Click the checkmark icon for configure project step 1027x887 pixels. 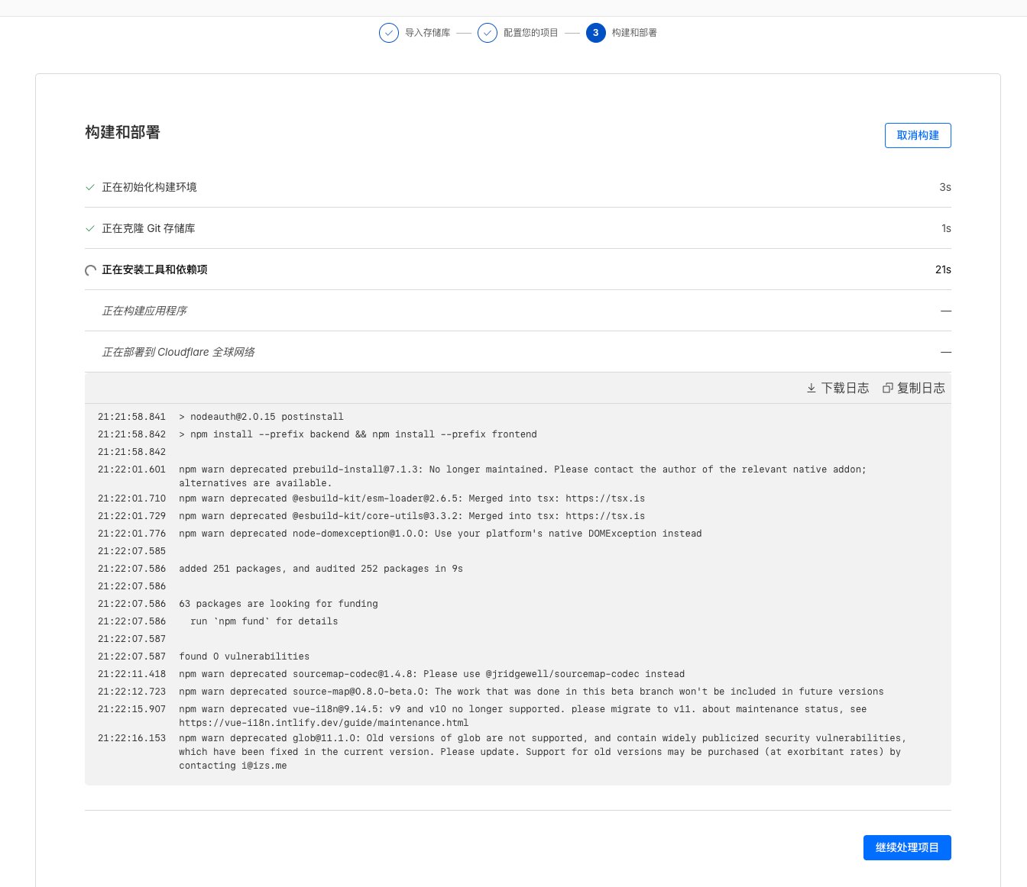488,33
